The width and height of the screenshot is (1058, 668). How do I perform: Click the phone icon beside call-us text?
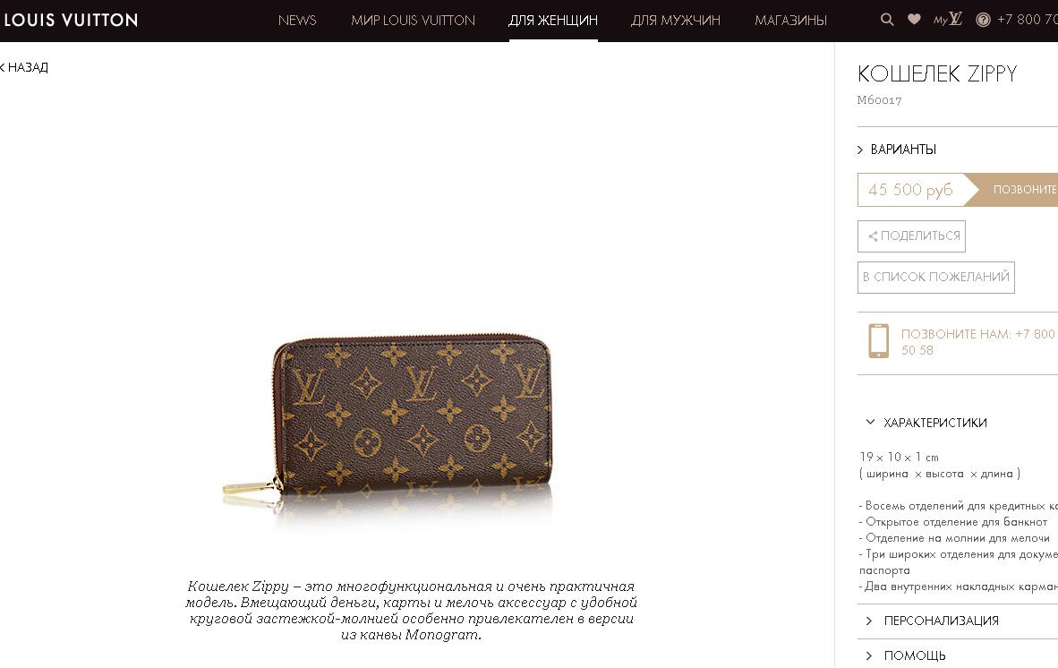(878, 341)
